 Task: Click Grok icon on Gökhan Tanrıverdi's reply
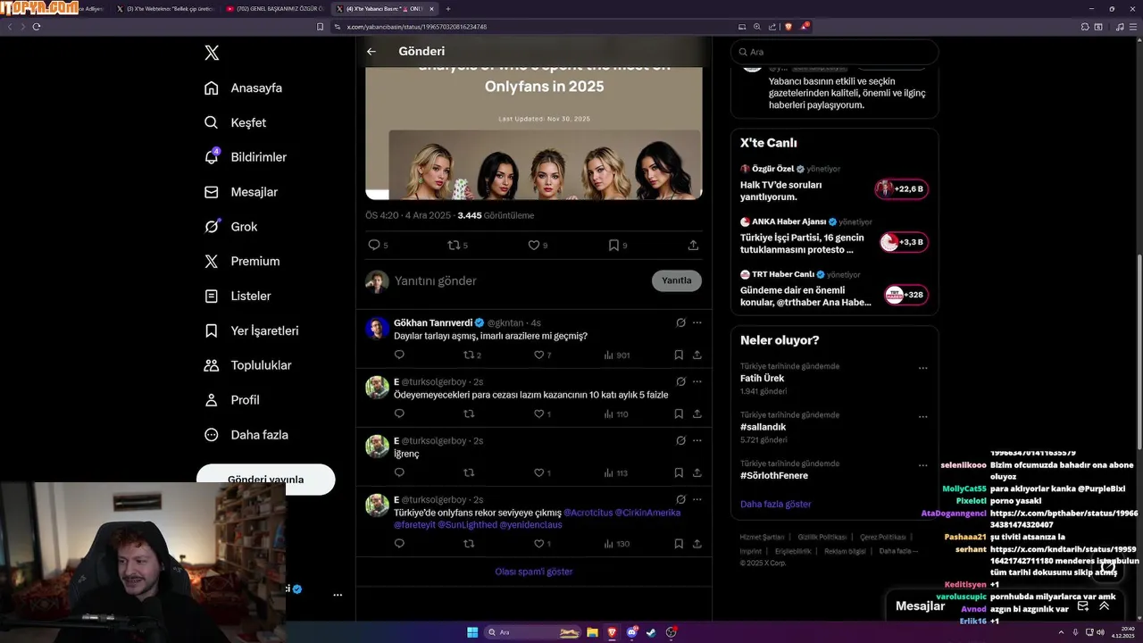[x=680, y=322]
